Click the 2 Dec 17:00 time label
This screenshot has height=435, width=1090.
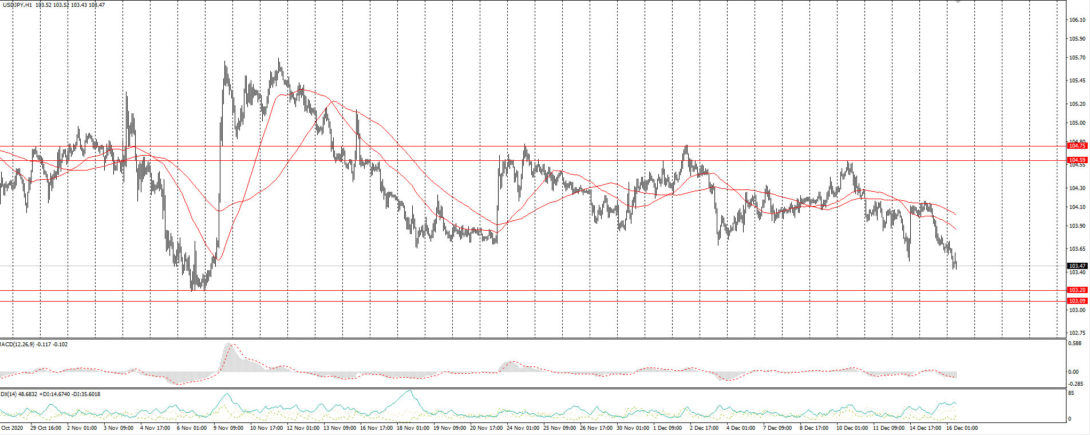pyautogui.click(x=705, y=428)
